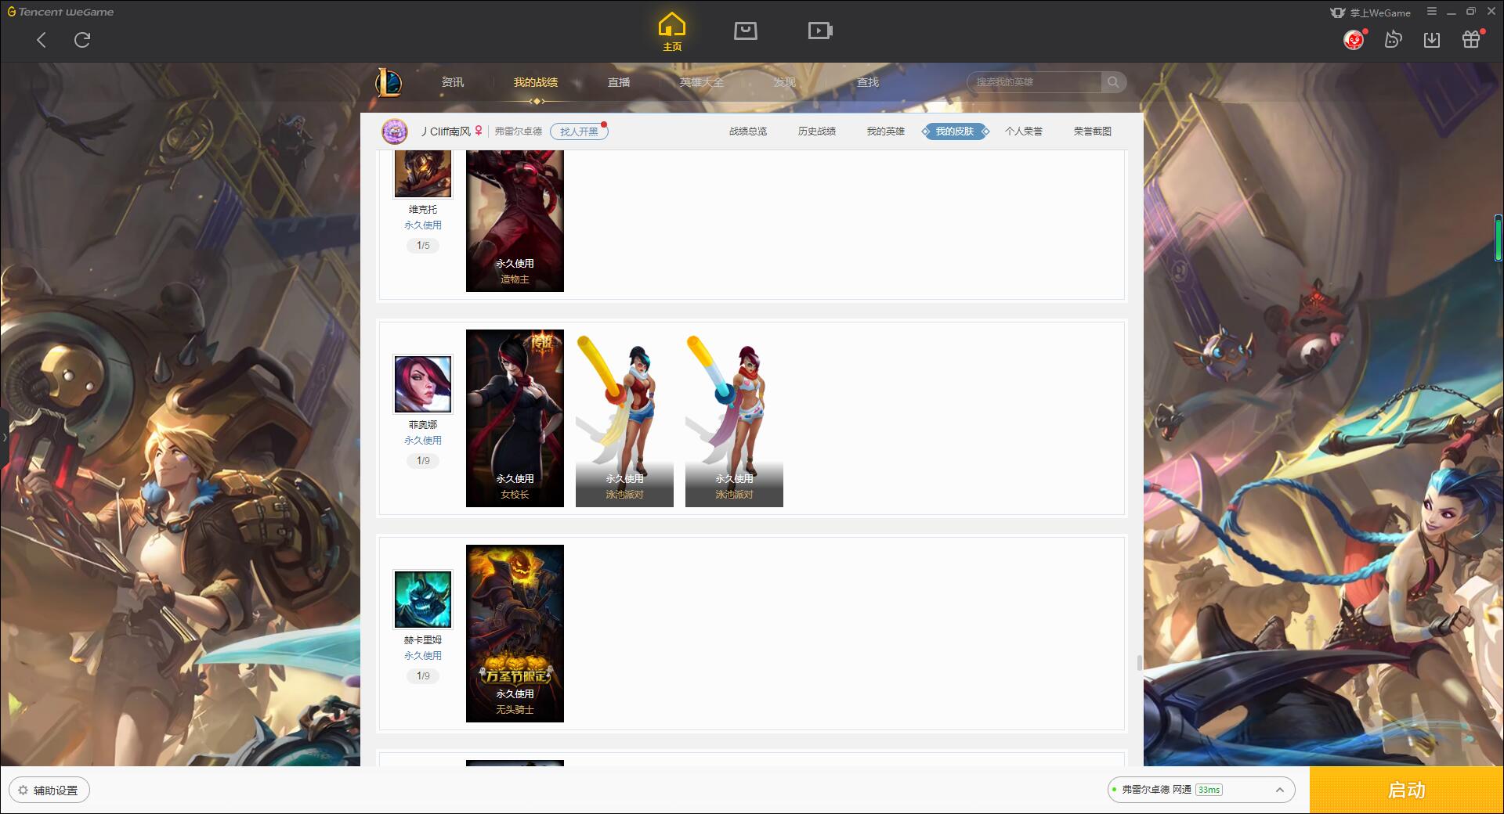The image size is (1504, 814).
Task: Click the search magnifier icon
Action: [x=1113, y=82]
